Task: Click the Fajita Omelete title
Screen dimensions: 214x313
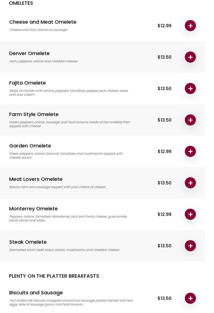Action: pyautogui.click(x=27, y=83)
